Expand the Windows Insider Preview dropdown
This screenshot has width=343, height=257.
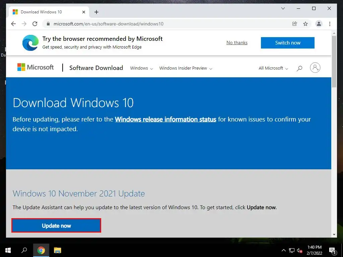(x=186, y=68)
